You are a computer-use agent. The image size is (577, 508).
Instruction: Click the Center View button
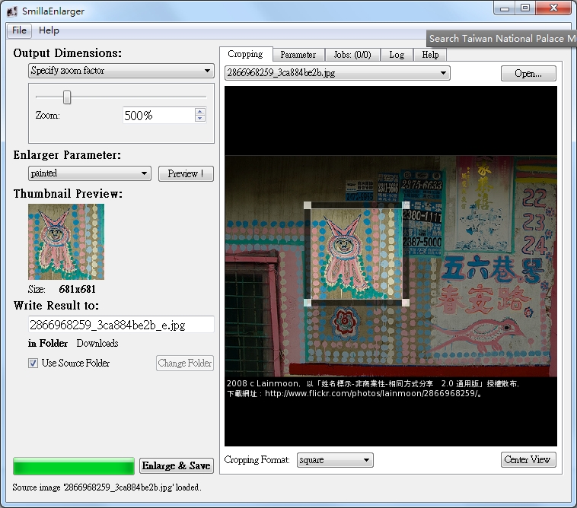pyautogui.click(x=528, y=460)
